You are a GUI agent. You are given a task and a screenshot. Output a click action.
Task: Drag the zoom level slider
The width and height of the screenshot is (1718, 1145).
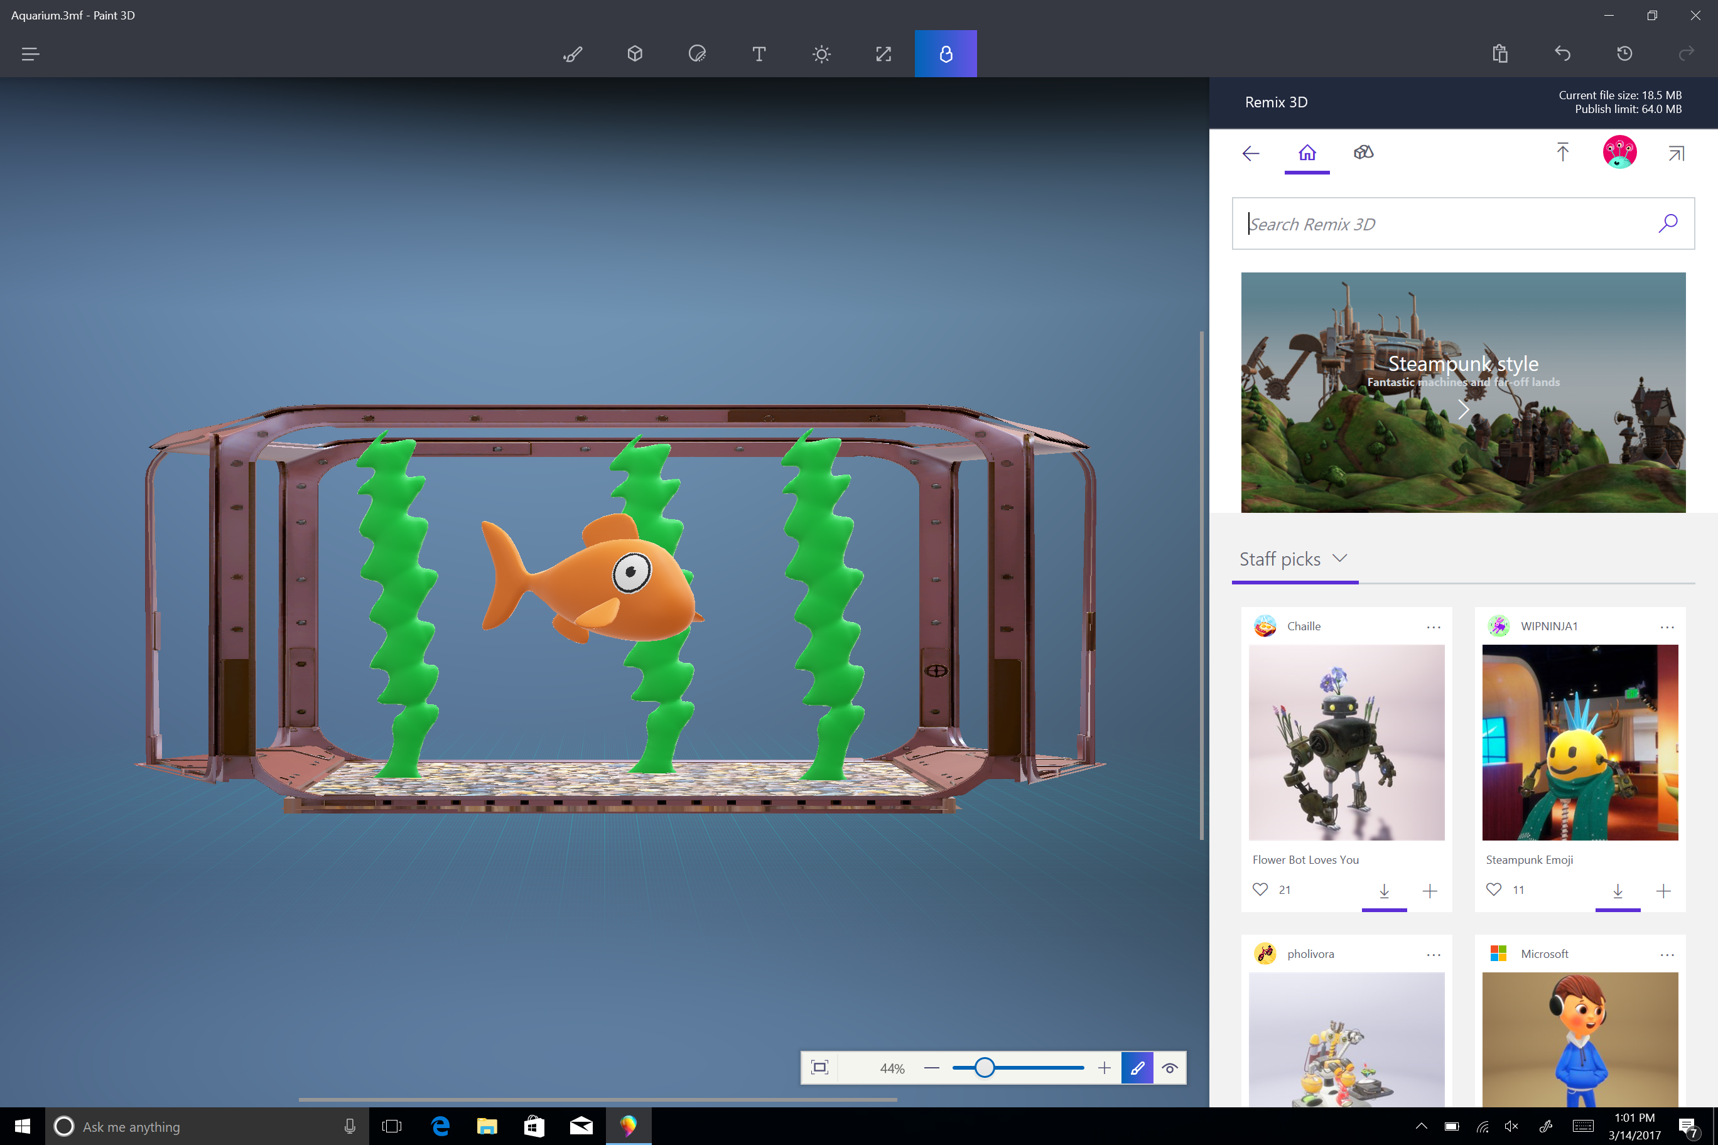983,1067
